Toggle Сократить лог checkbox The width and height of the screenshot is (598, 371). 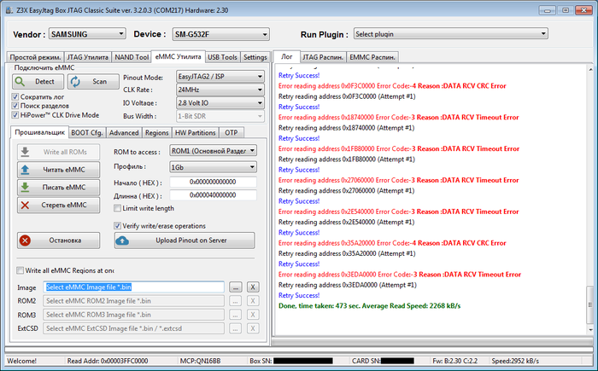(x=16, y=97)
